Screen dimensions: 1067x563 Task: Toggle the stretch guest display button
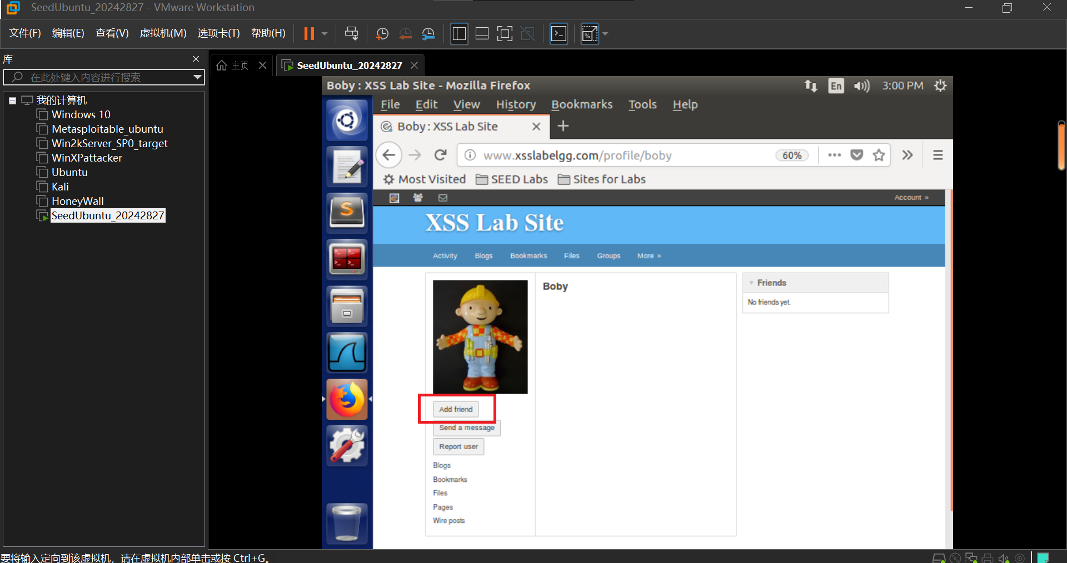[x=590, y=34]
